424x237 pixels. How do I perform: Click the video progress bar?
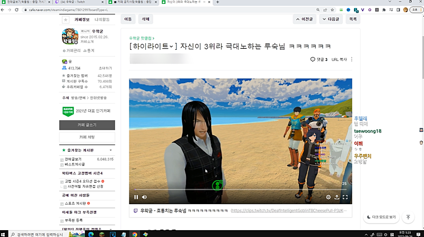238,189
